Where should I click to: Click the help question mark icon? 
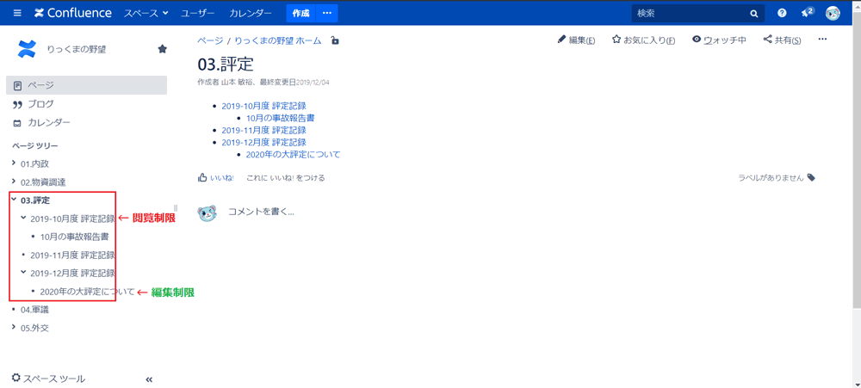click(782, 13)
